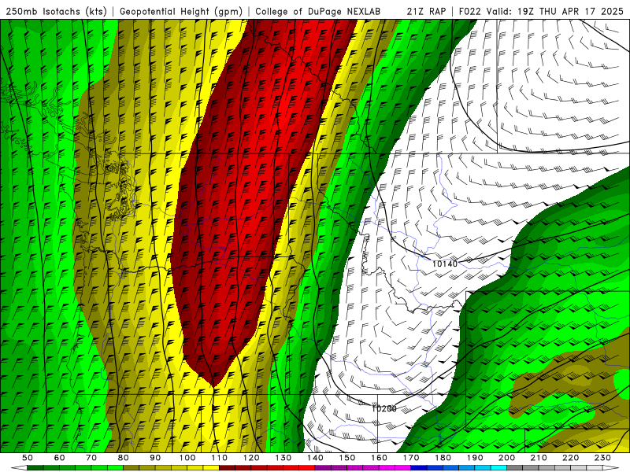Click the 100 kt legend value
This screenshot has height=472, width=630.
[187, 458]
